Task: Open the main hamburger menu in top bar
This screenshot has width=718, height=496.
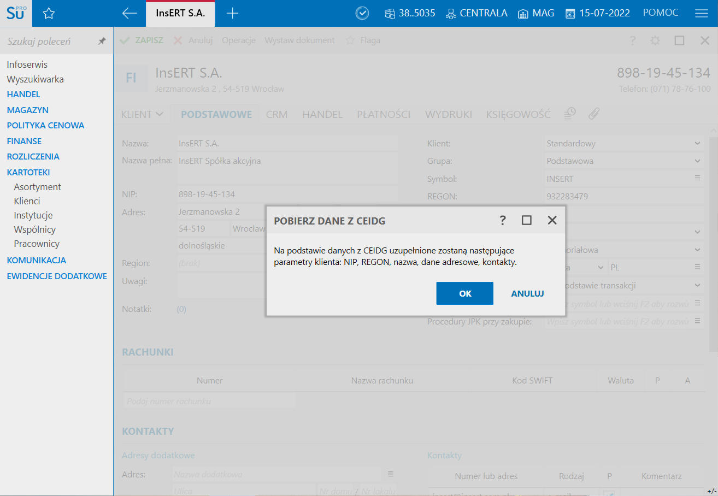Action: [702, 14]
